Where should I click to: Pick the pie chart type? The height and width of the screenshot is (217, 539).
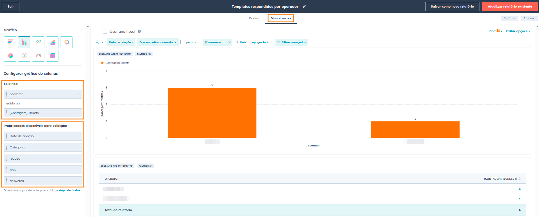pos(10,56)
